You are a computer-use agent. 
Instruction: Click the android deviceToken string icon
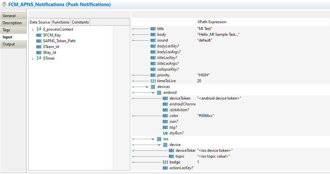pos(165,98)
